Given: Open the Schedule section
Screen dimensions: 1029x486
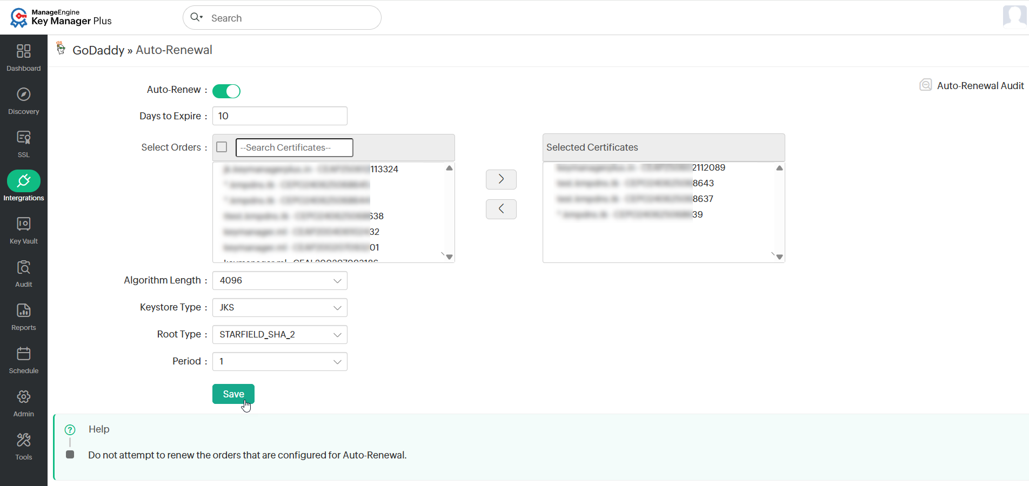Looking at the screenshot, I should (24, 360).
